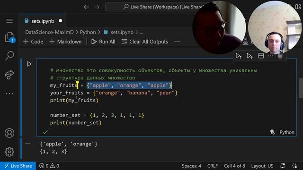Run the current notebook cell
The image size is (303, 170).
[x=29, y=64]
